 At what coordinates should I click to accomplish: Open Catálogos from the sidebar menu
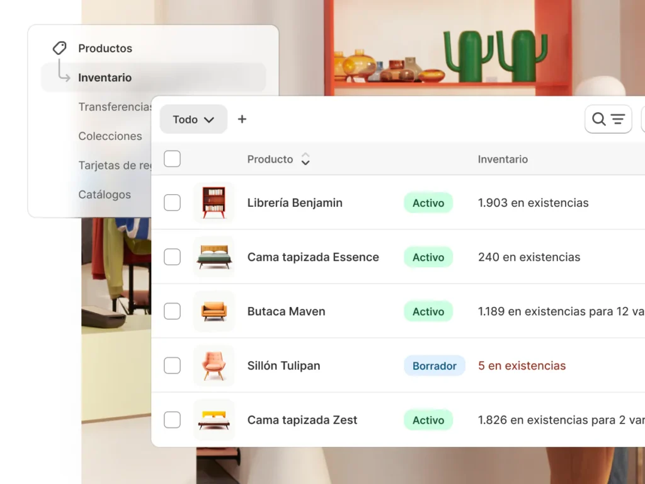coord(105,195)
